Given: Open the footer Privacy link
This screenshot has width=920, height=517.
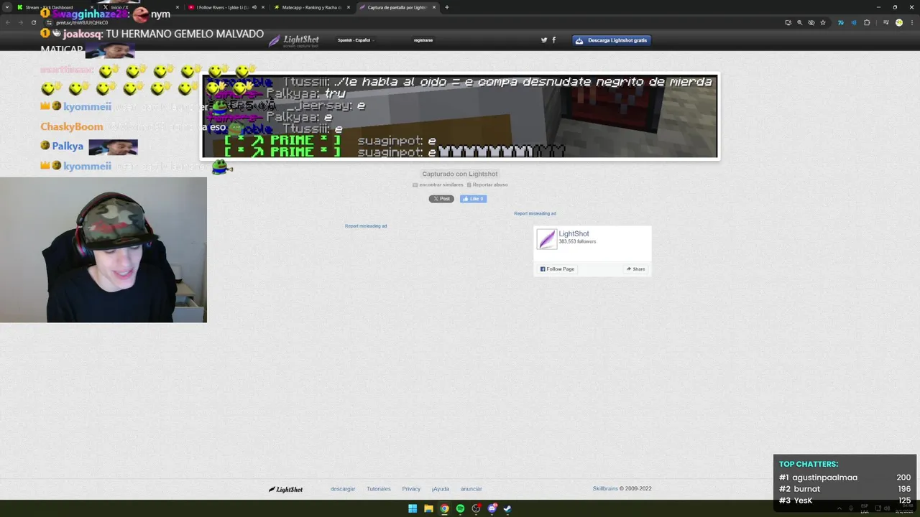Looking at the screenshot, I should (x=411, y=489).
